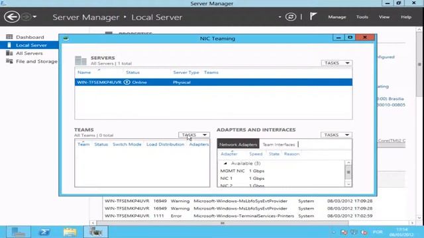Sort adapters by Reason column
Screen dimensions: 424x238
point(291,154)
